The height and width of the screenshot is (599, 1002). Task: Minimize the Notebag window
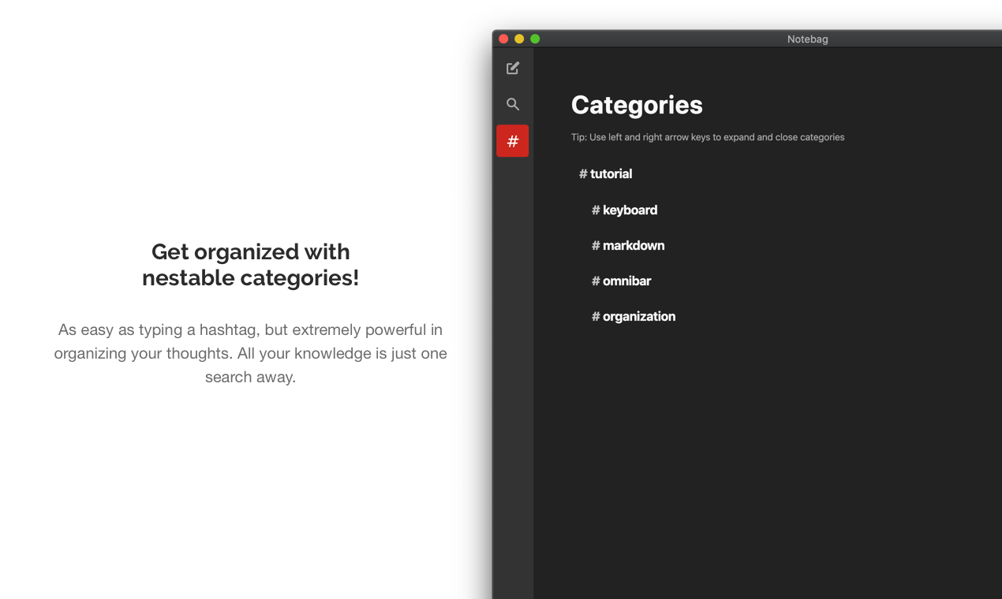[519, 39]
